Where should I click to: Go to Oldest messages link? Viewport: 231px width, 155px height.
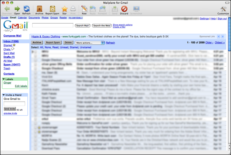220,43
